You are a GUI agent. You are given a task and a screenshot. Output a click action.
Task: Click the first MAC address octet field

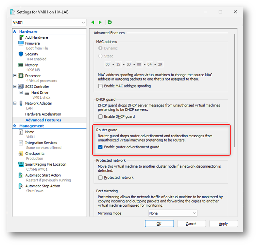108,65
